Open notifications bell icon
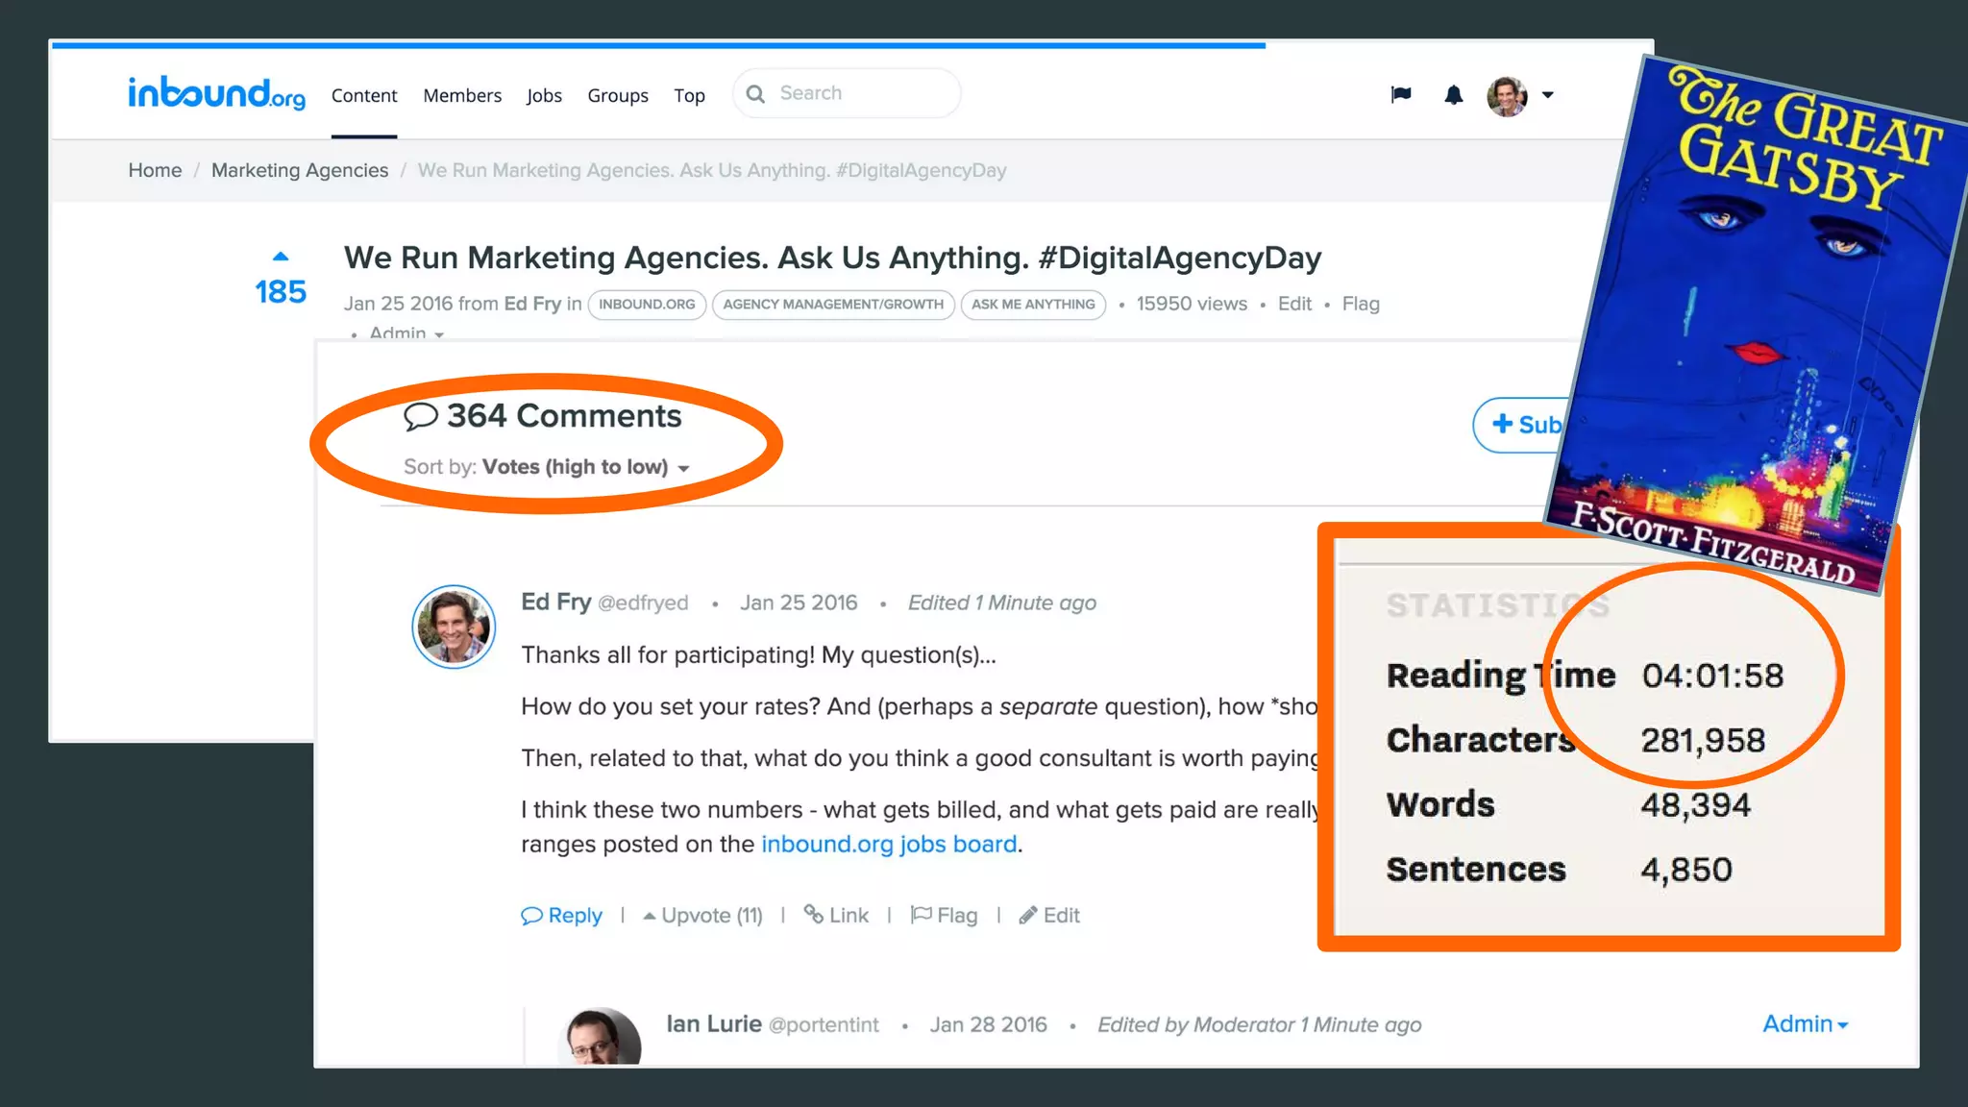1968x1107 pixels. coord(1453,94)
